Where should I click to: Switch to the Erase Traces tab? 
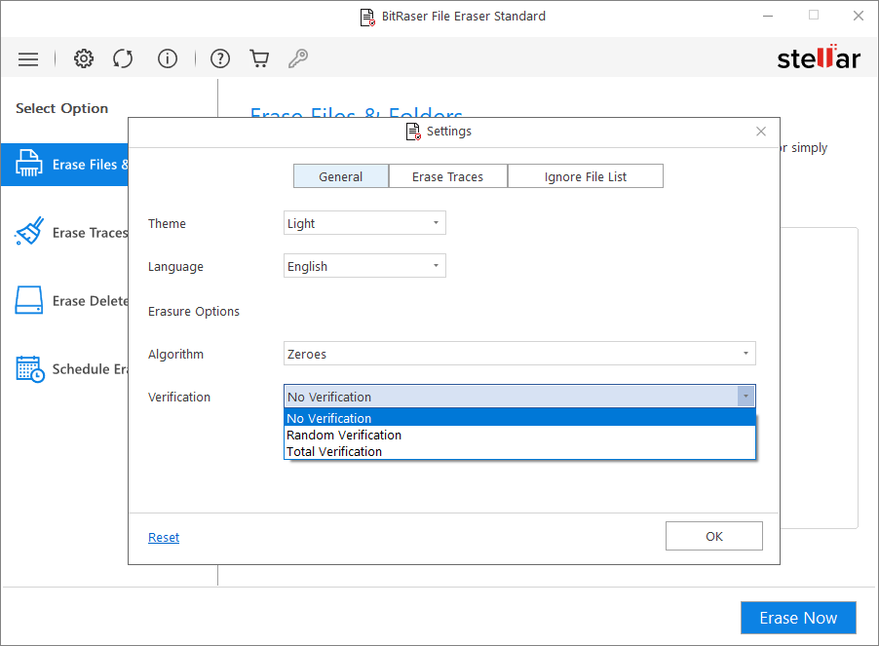[448, 176]
